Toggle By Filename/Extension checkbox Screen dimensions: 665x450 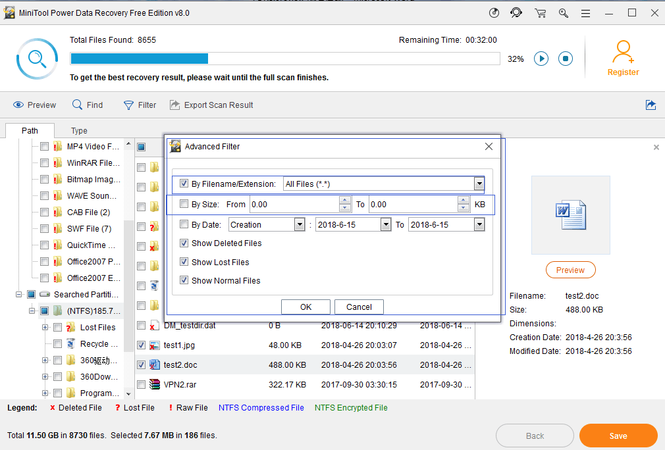(184, 184)
